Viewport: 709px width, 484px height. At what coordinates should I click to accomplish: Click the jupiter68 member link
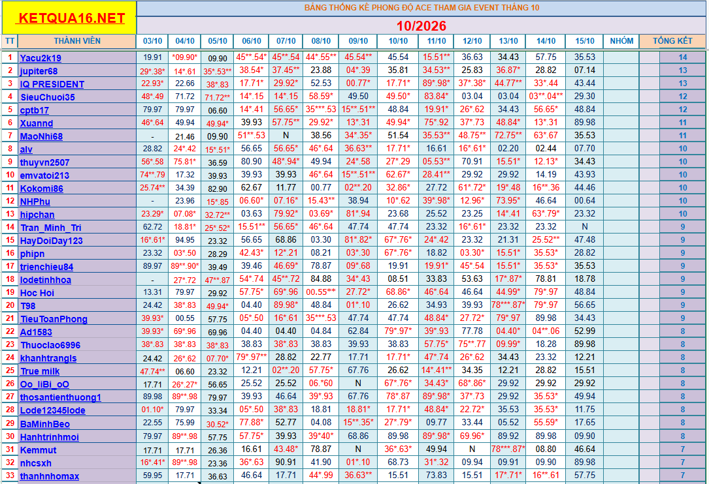point(39,71)
